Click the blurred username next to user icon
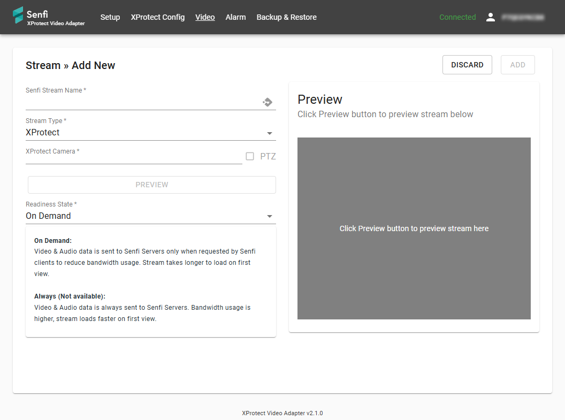Screen dimensions: 565x420 tap(523, 17)
